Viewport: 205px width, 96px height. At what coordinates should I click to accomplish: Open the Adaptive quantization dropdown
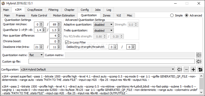[104, 24]
